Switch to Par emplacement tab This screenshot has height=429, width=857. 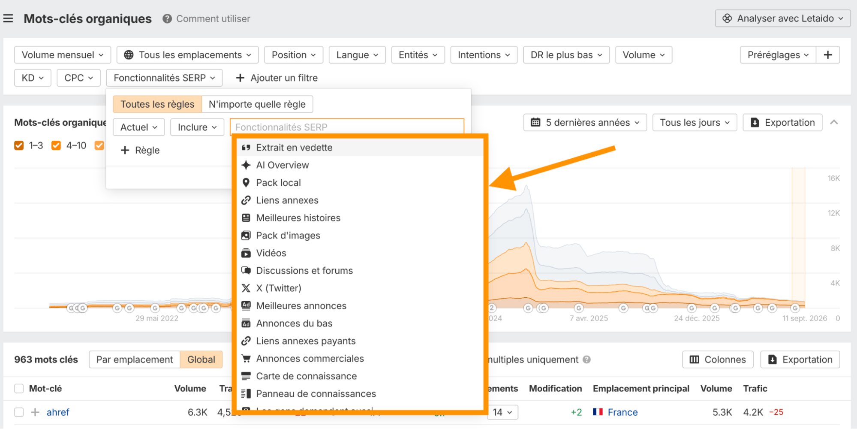[x=135, y=360]
